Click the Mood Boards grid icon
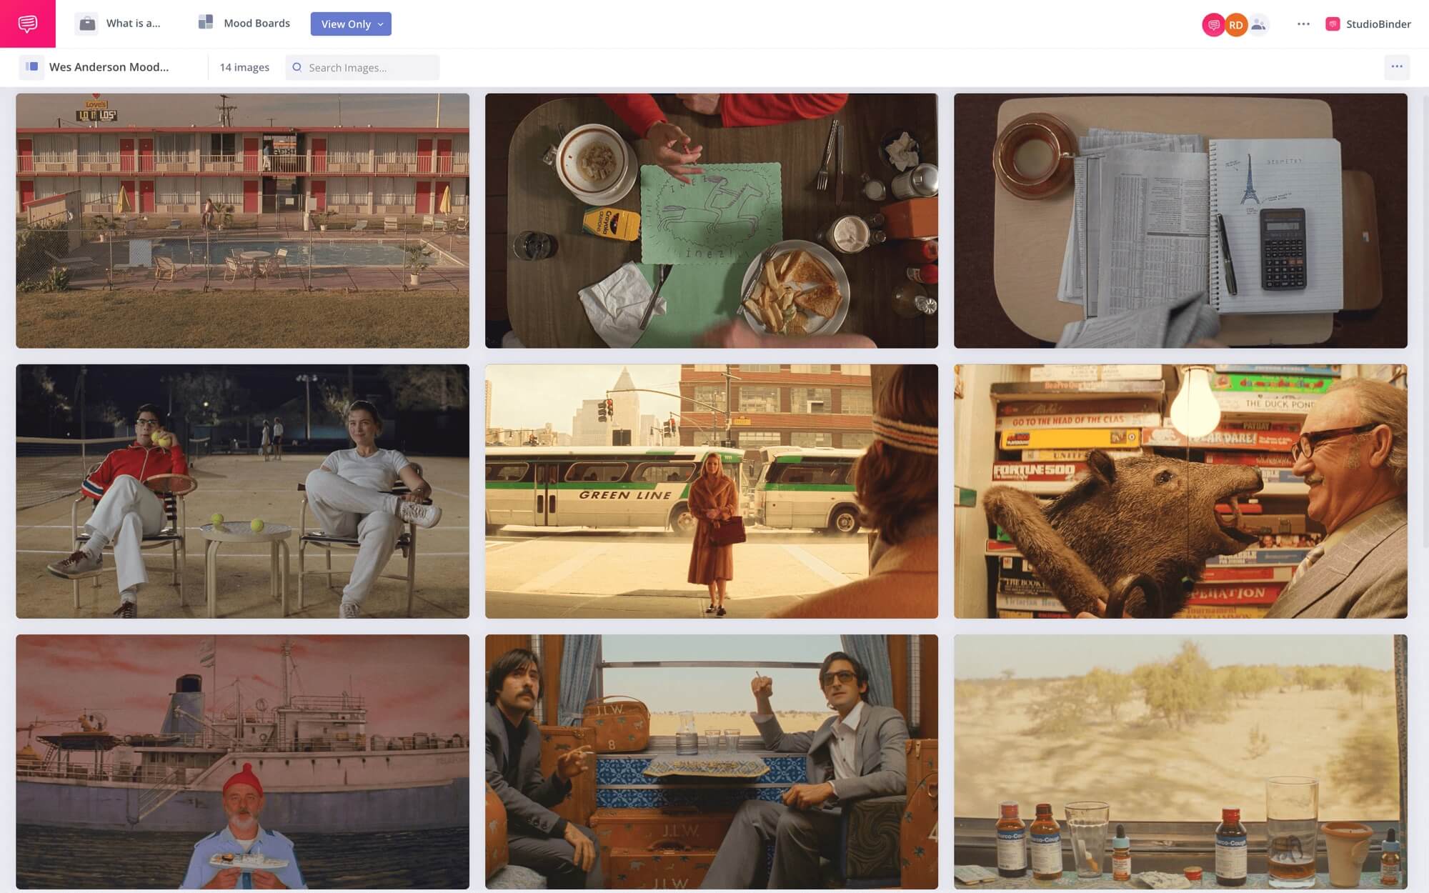The image size is (1429, 893). (x=206, y=23)
